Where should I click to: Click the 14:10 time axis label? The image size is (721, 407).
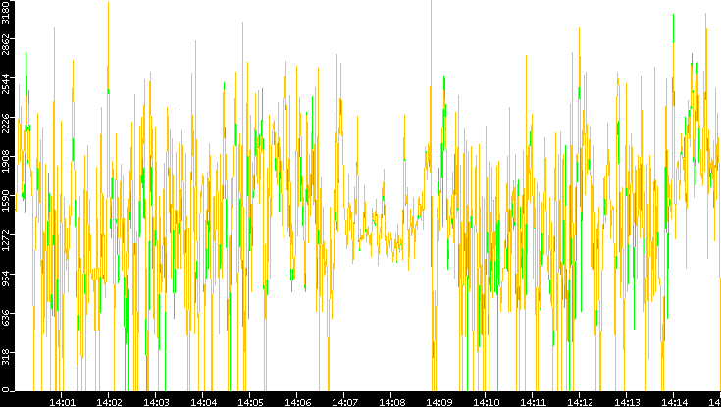[486, 402]
